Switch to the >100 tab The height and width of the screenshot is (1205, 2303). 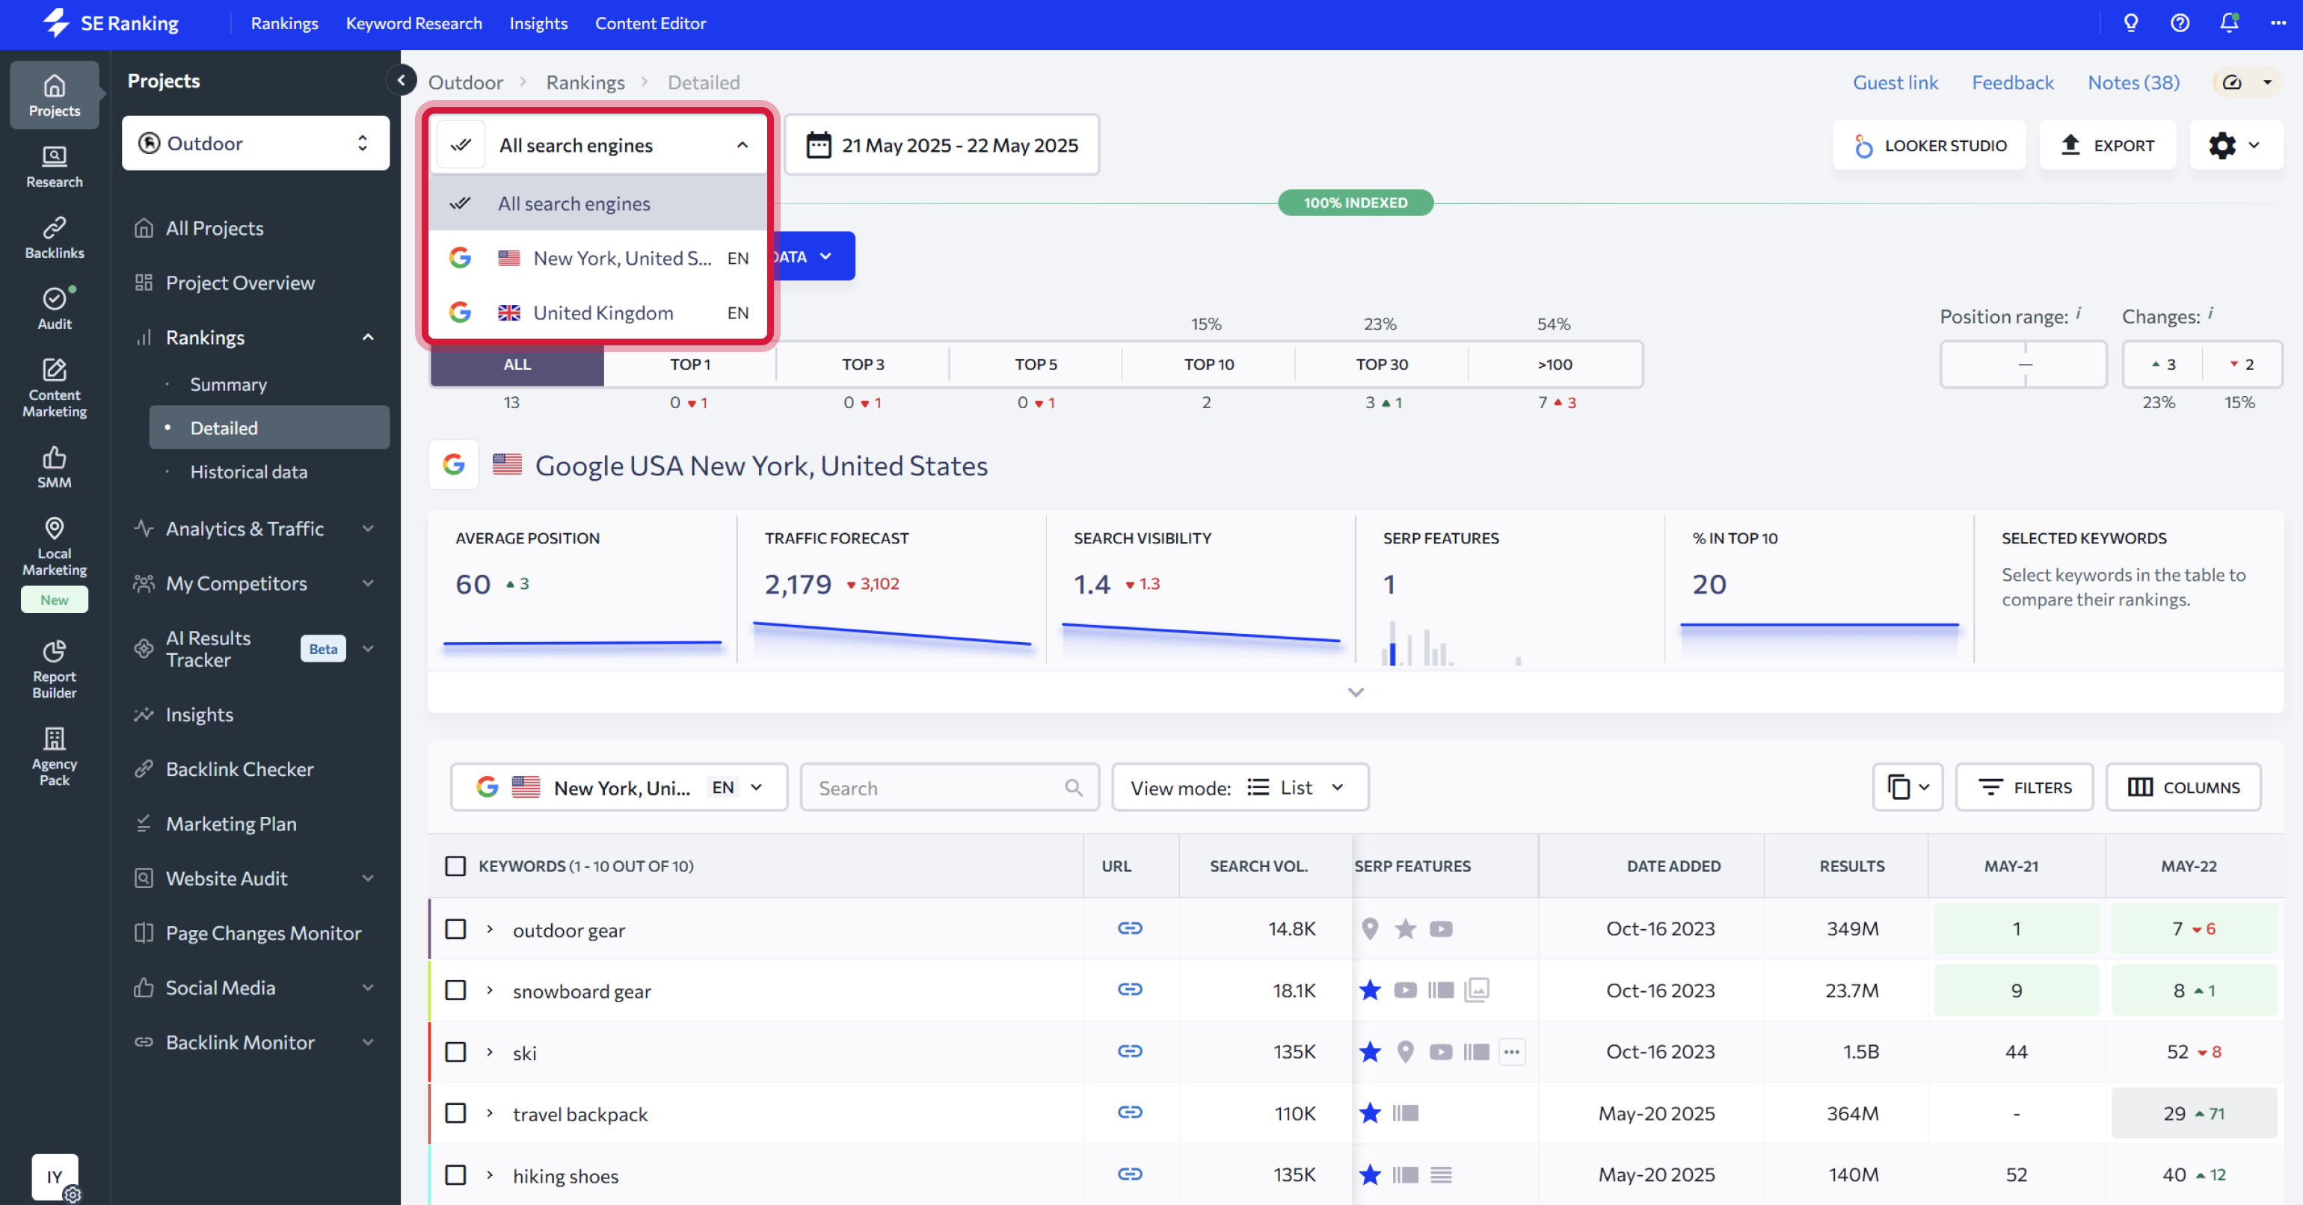point(1555,365)
